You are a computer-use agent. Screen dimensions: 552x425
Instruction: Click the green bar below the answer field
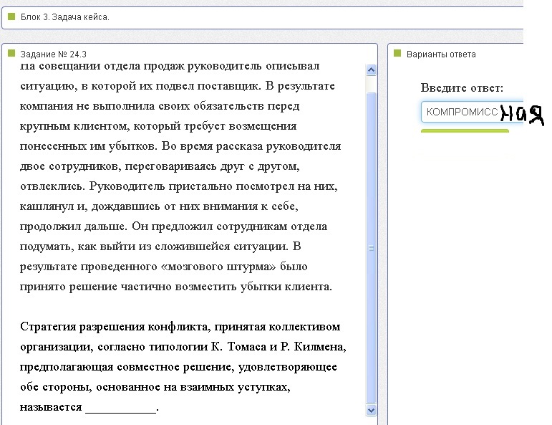coord(465,130)
